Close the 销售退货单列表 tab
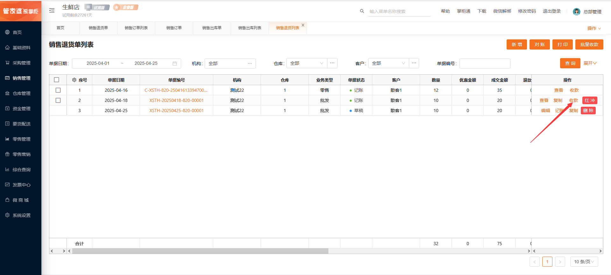This screenshot has height=275, width=611. (303, 25)
